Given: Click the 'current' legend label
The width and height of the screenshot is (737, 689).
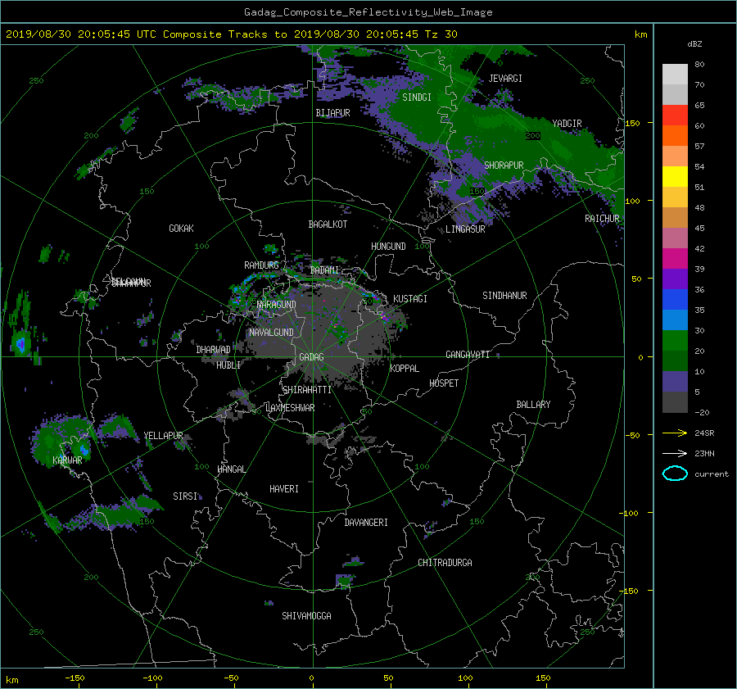Looking at the screenshot, I should coord(711,474).
